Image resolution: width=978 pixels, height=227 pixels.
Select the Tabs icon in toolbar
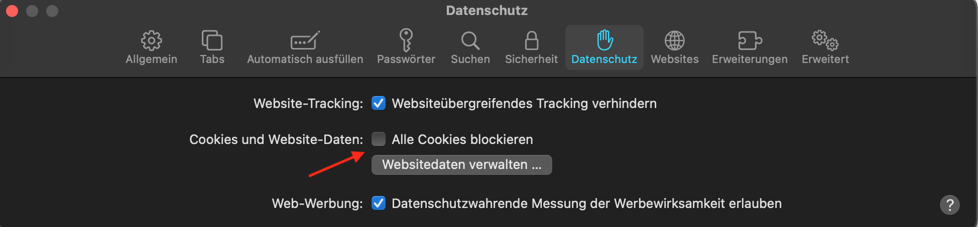[x=212, y=40]
